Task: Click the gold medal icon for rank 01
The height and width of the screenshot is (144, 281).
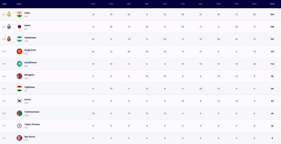Action: (9, 14)
